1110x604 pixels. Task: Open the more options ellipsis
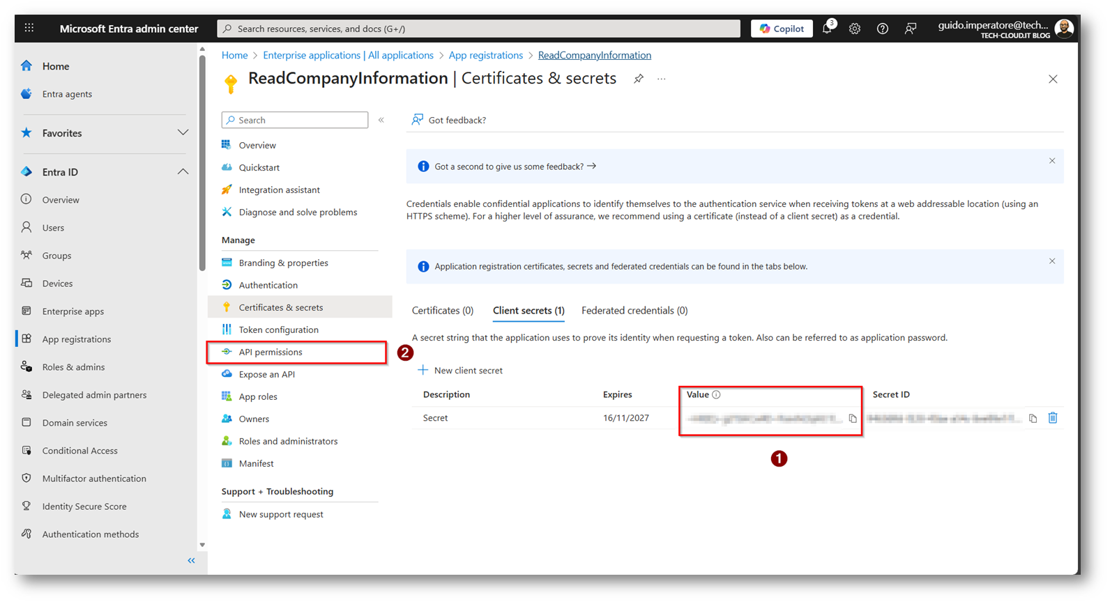661,79
